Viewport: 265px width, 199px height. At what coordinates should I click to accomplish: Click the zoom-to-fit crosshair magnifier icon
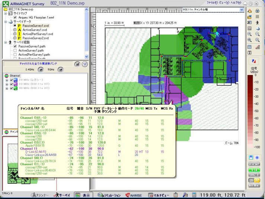click(x=249, y=40)
